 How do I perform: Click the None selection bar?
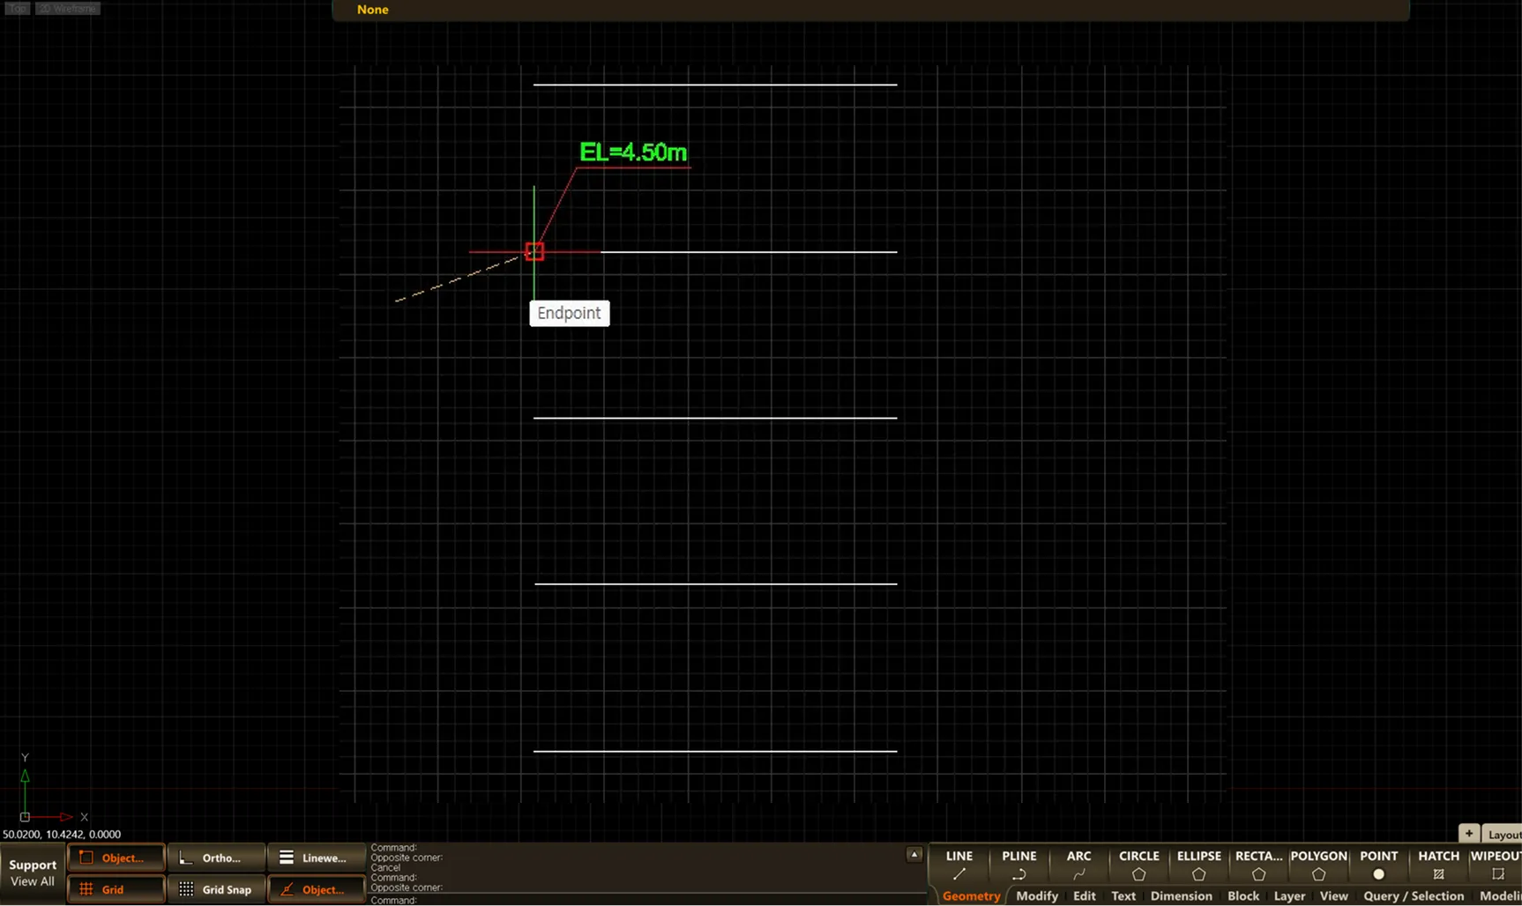(x=870, y=10)
